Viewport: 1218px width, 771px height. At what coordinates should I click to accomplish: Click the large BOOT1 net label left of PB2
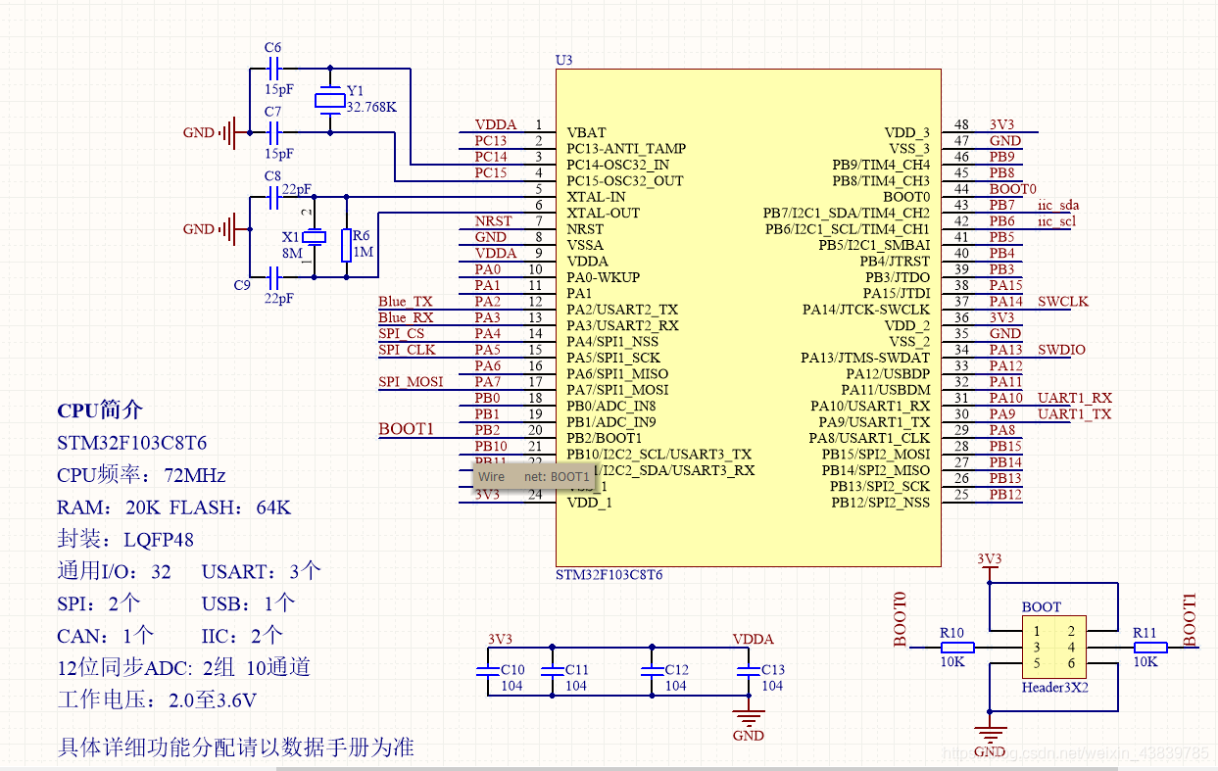[406, 429]
